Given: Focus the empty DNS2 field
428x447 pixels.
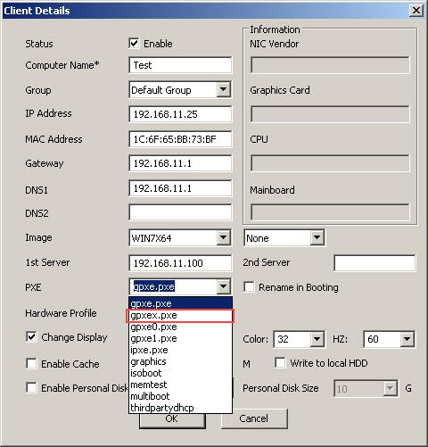Looking at the screenshot, I should pyautogui.click(x=180, y=212).
